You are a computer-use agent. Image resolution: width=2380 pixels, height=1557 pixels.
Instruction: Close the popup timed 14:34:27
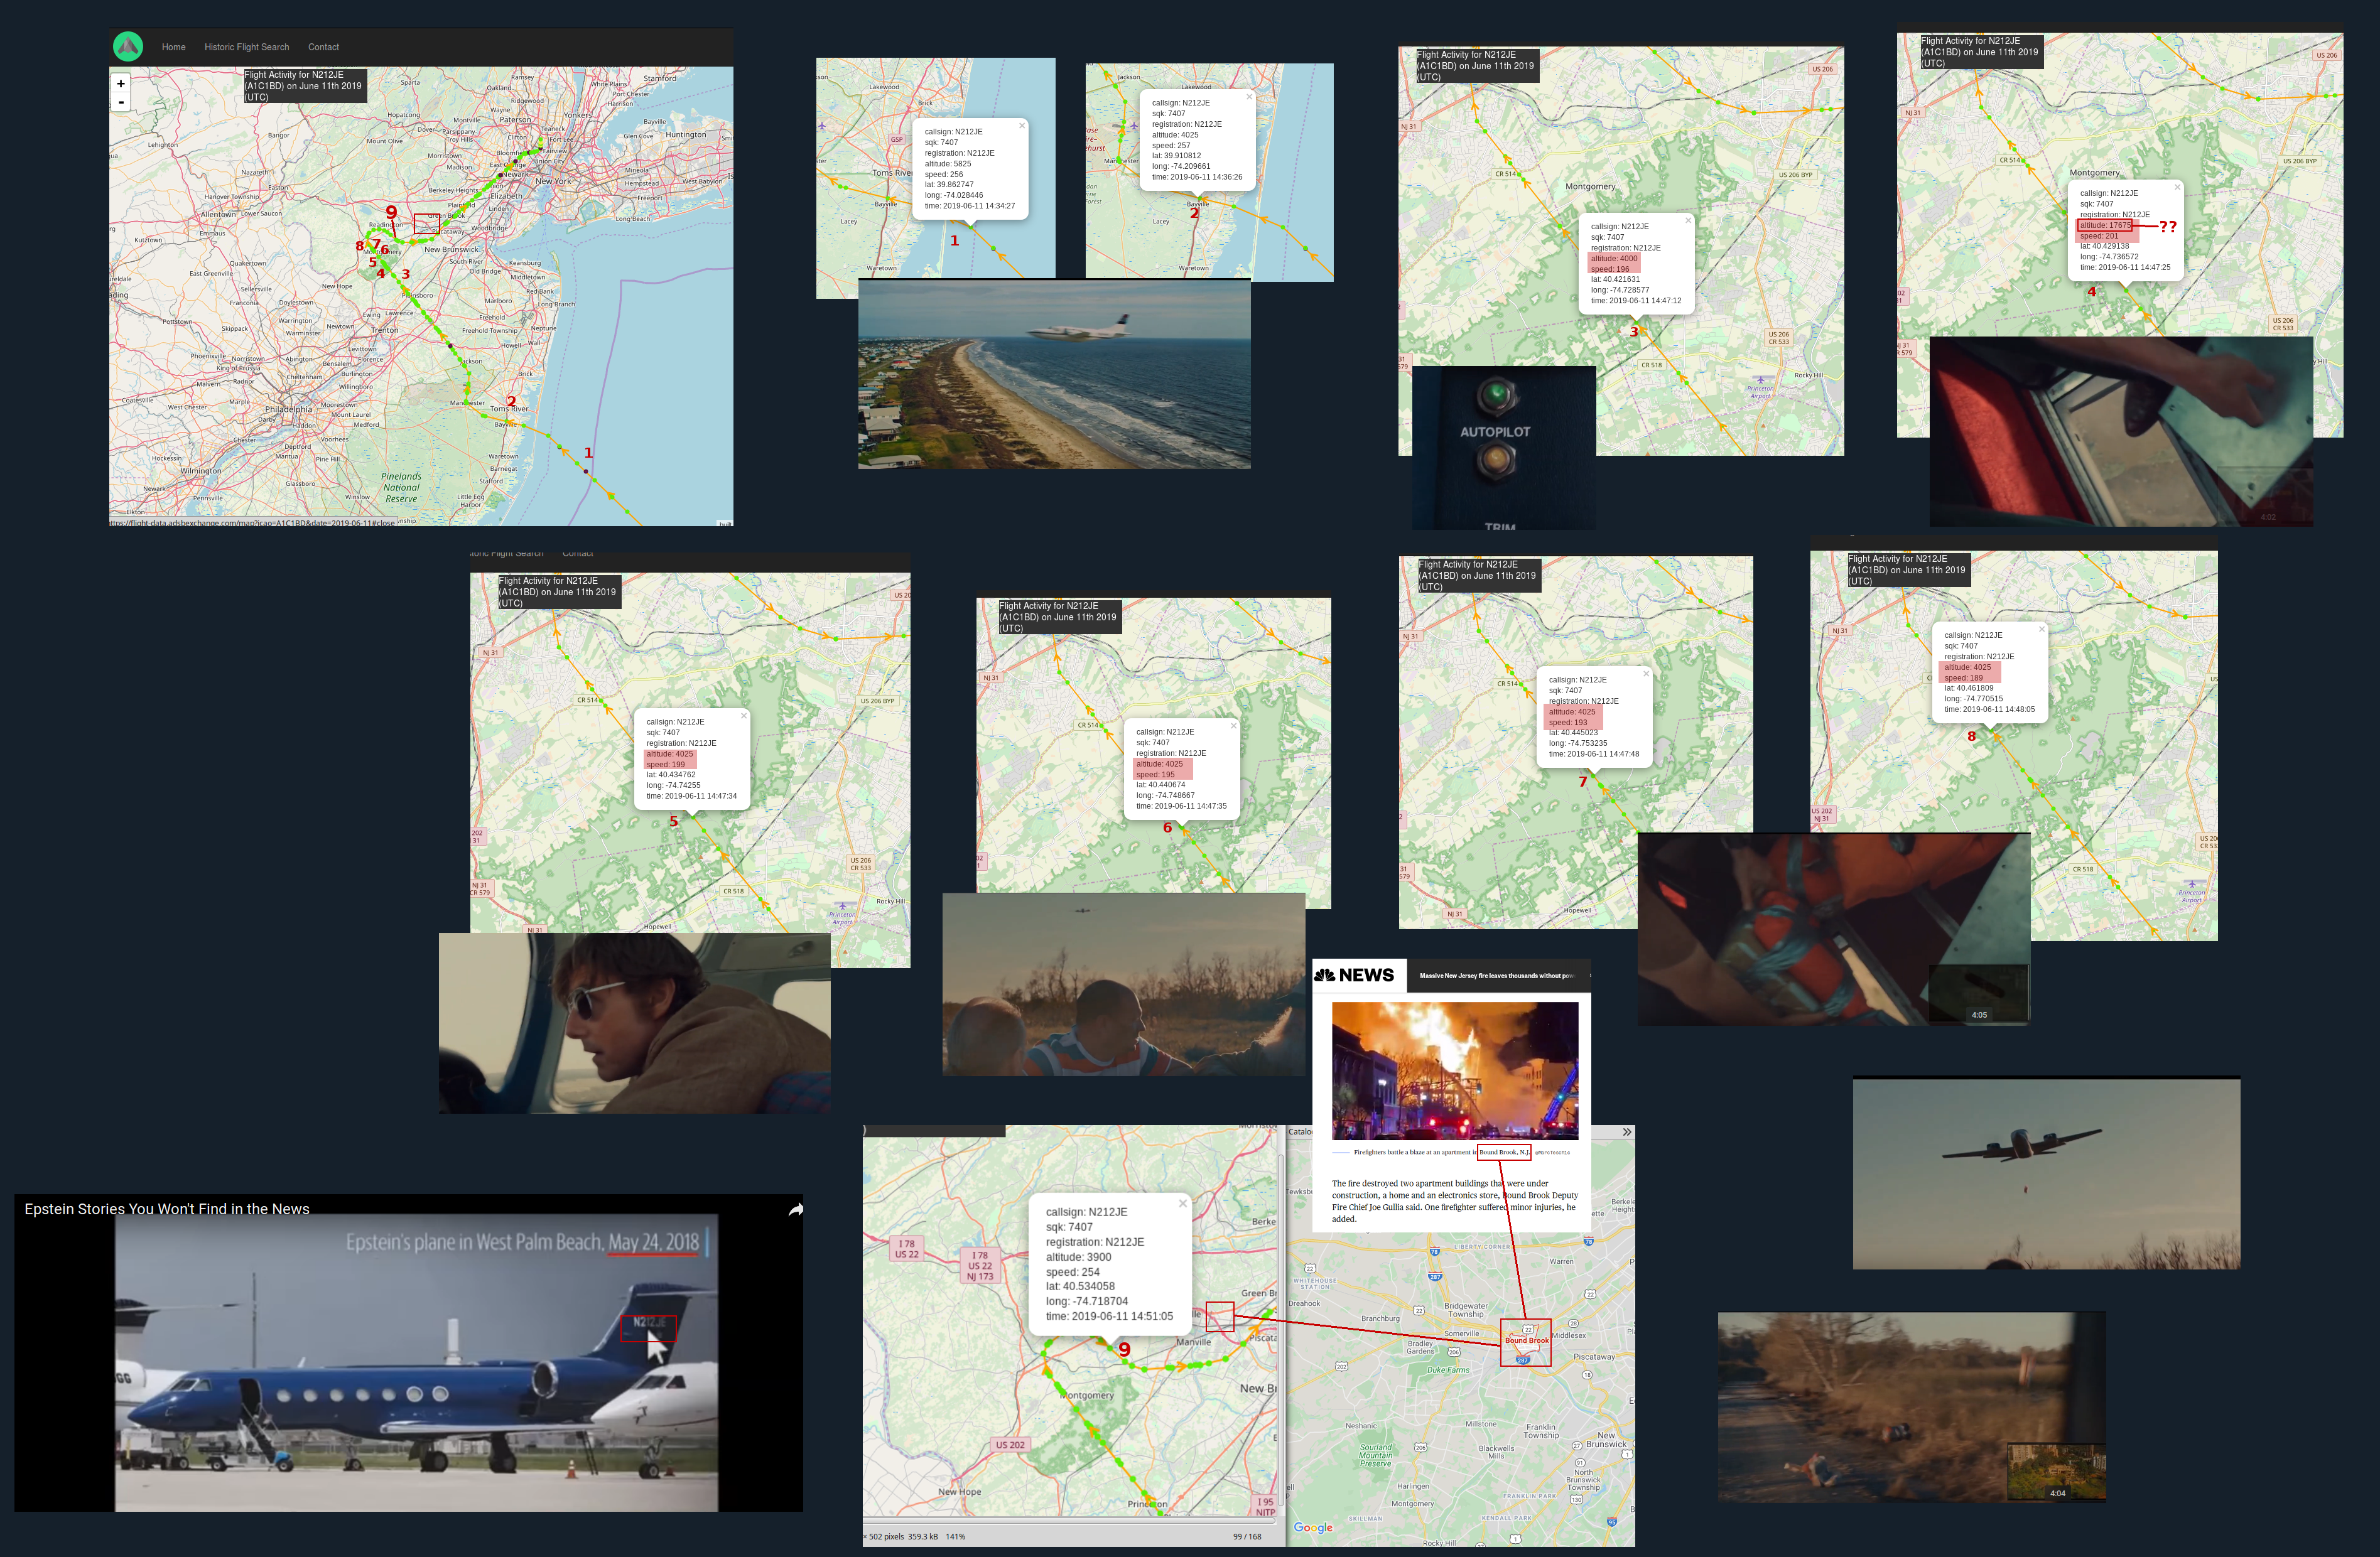(x=1022, y=125)
